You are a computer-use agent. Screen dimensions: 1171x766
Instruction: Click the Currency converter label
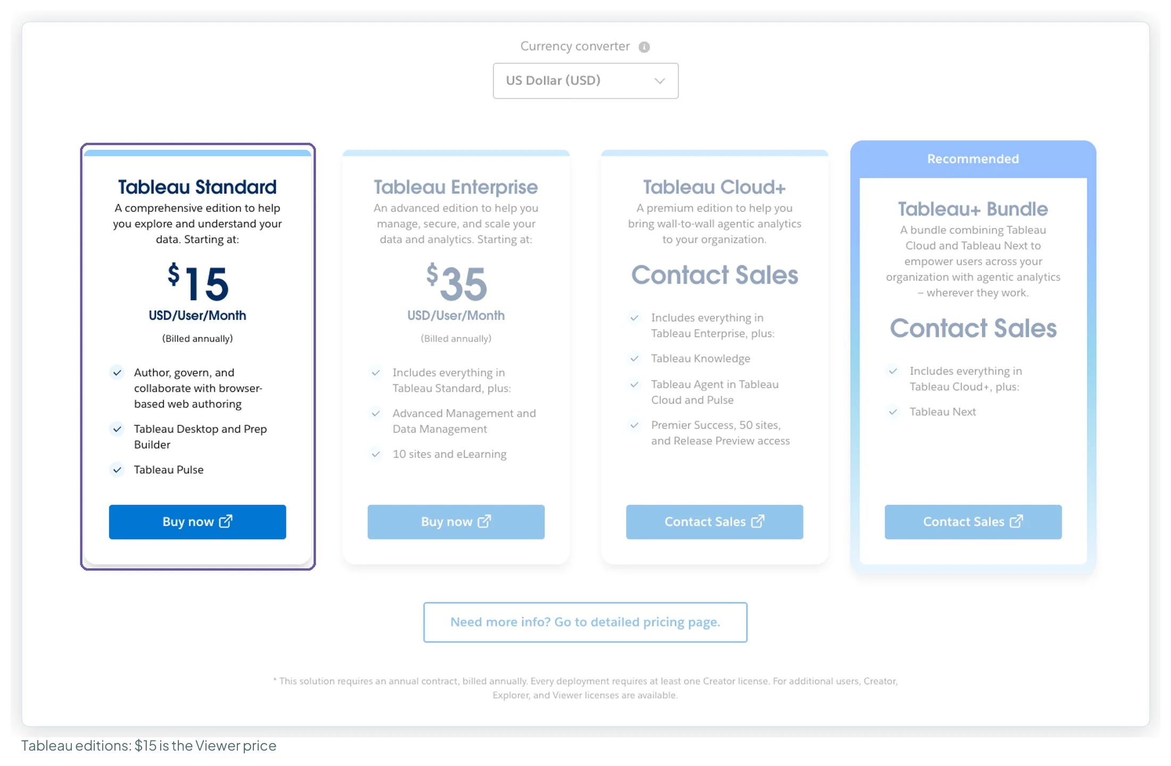575,46
